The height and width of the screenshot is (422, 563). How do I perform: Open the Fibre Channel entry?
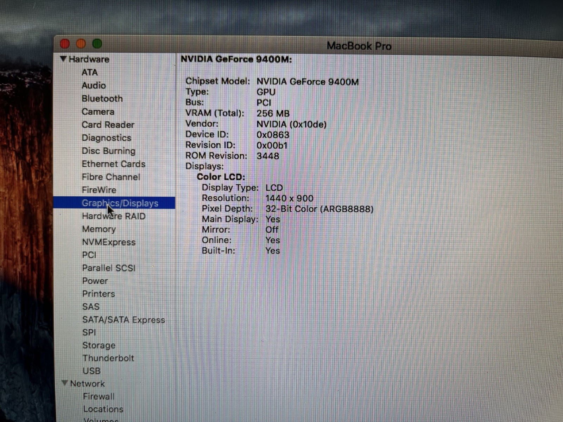pyautogui.click(x=111, y=177)
